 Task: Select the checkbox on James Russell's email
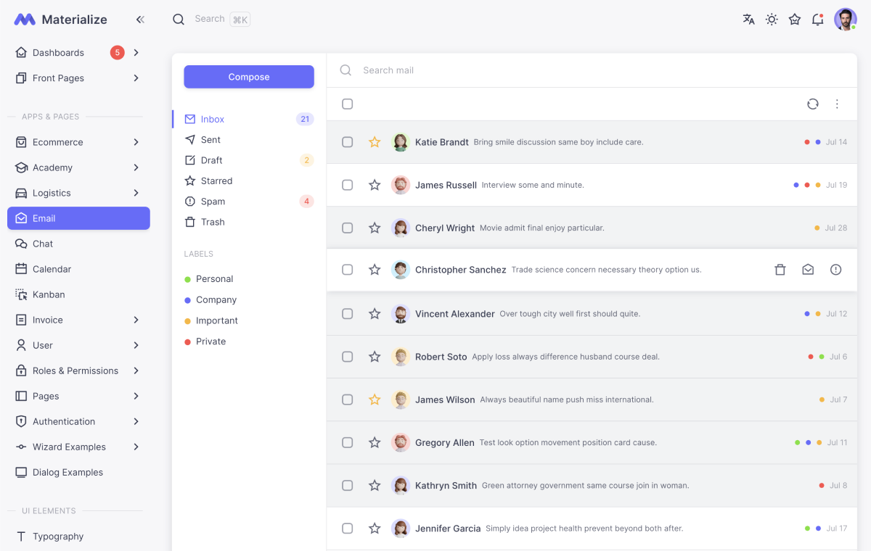(347, 185)
